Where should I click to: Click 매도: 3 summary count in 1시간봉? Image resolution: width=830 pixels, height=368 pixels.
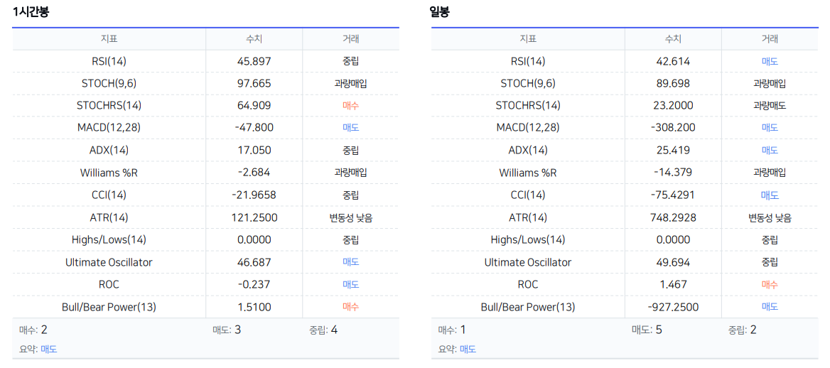pos(227,330)
